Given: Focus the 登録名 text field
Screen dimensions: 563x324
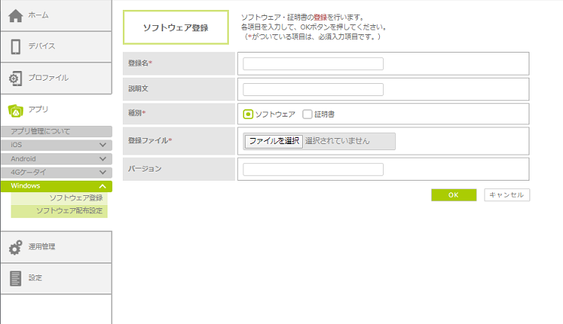Looking at the screenshot, I should pyautogui.click(x=313, y=64).
